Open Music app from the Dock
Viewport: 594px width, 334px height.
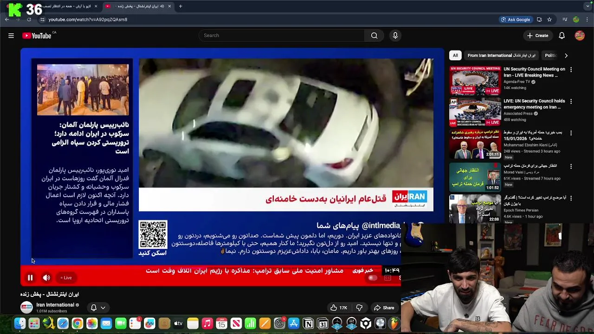207,324
